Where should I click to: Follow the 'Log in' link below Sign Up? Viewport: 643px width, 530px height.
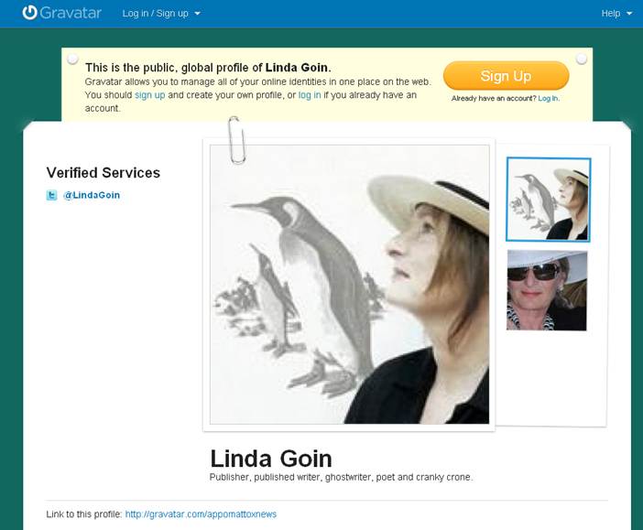tap(549, 98)
